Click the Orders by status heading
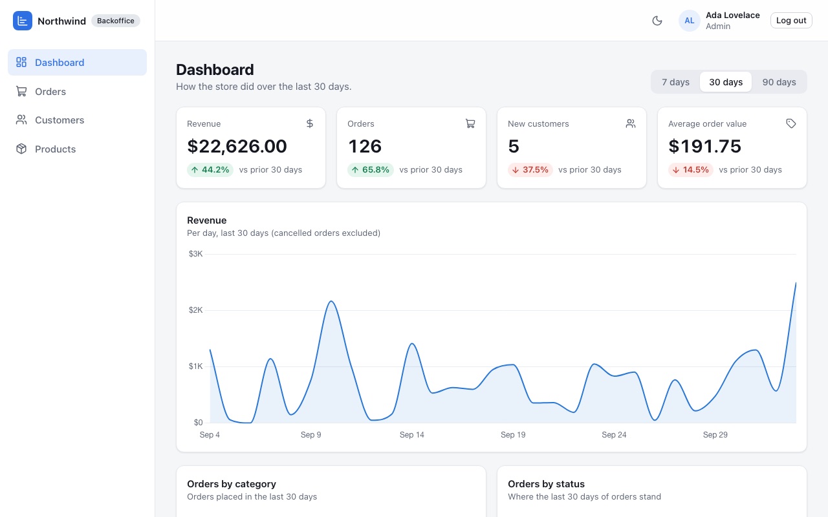This screenshot has height=517, width=828. 546,484
